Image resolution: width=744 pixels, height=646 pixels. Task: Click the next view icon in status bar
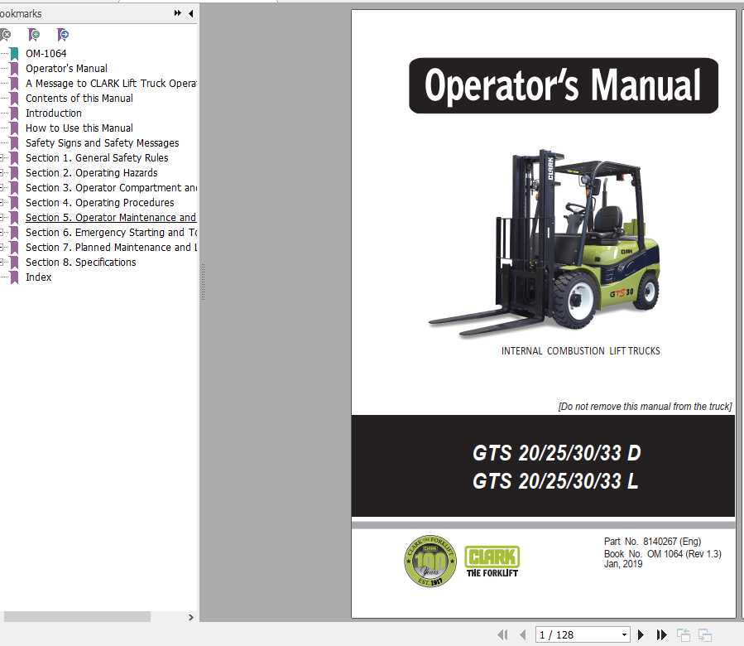click(x=705, y=634)
